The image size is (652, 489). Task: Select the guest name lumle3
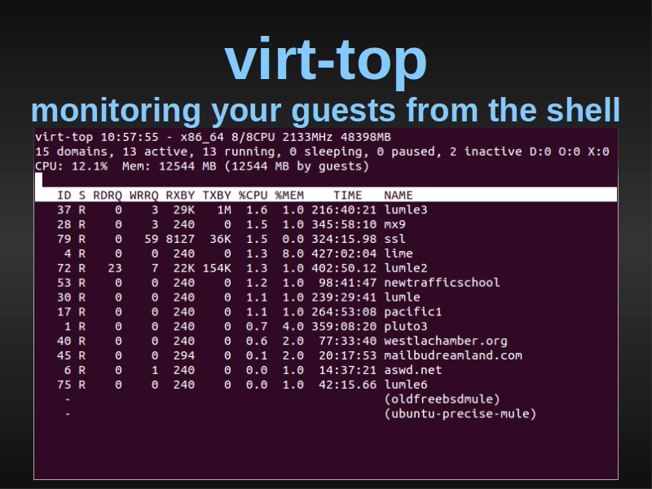click(406, 210)
